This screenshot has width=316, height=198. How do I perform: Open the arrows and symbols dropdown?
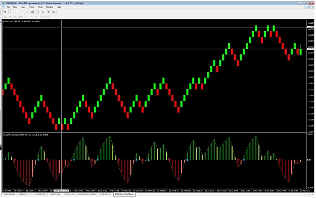coord(55,12)
